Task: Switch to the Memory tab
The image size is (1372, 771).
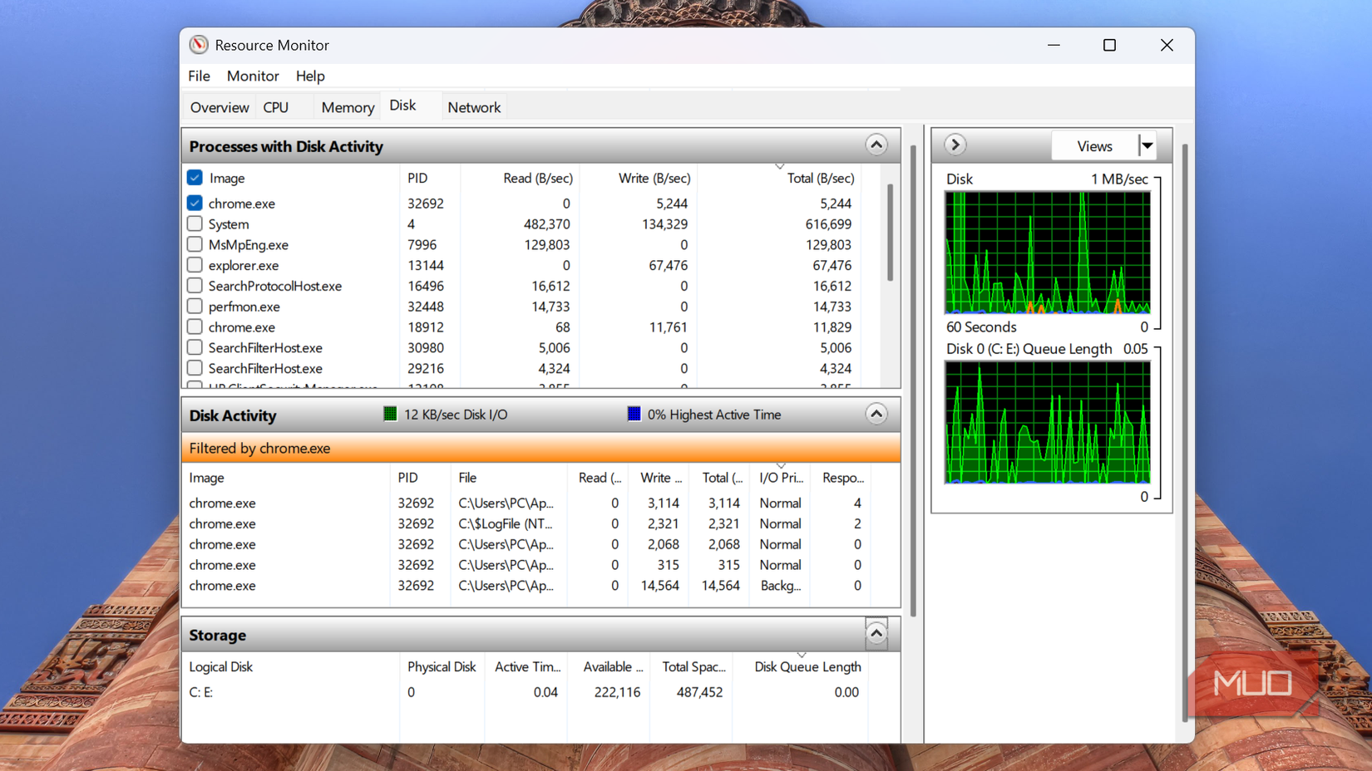Action: (x=348, y=107)
